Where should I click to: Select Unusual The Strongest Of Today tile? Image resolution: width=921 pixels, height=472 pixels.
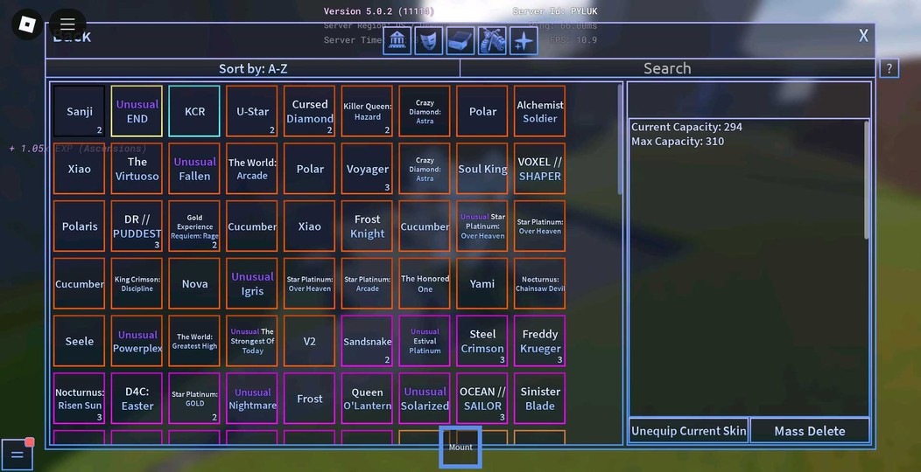[252, 341]
